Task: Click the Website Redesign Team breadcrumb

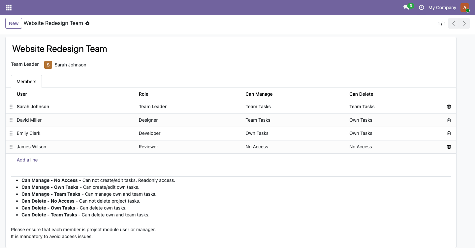Action: pyautogui.click(x=53, y=23)
